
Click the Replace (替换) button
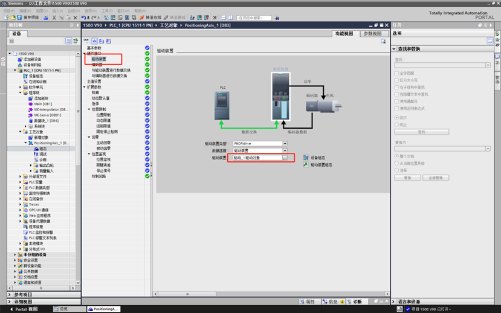point(407,178)
